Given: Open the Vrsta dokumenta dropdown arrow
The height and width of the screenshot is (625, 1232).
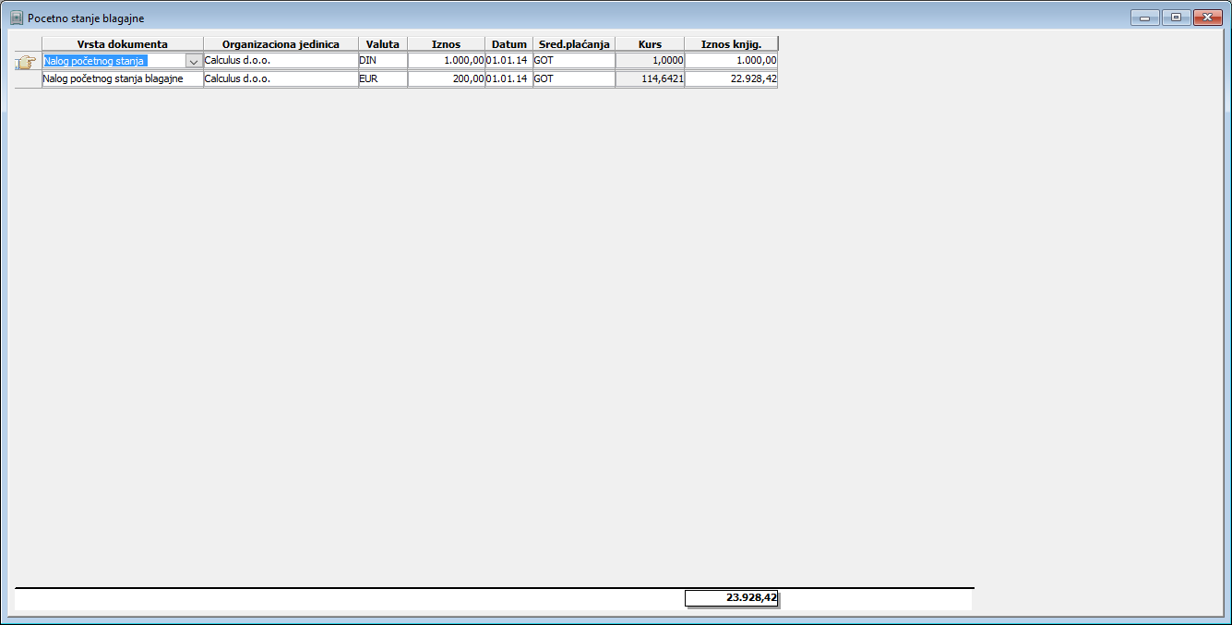Looking at the screenshot, I should pyautogui.click(x=194, y=61).
